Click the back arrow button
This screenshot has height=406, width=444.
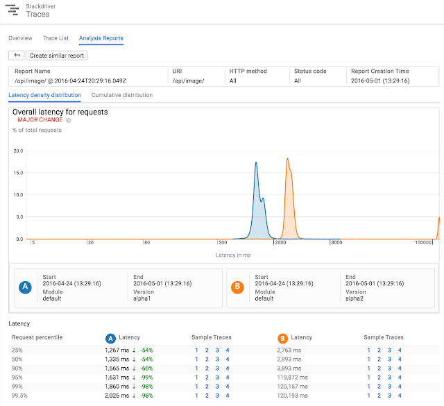pos(17,56)
